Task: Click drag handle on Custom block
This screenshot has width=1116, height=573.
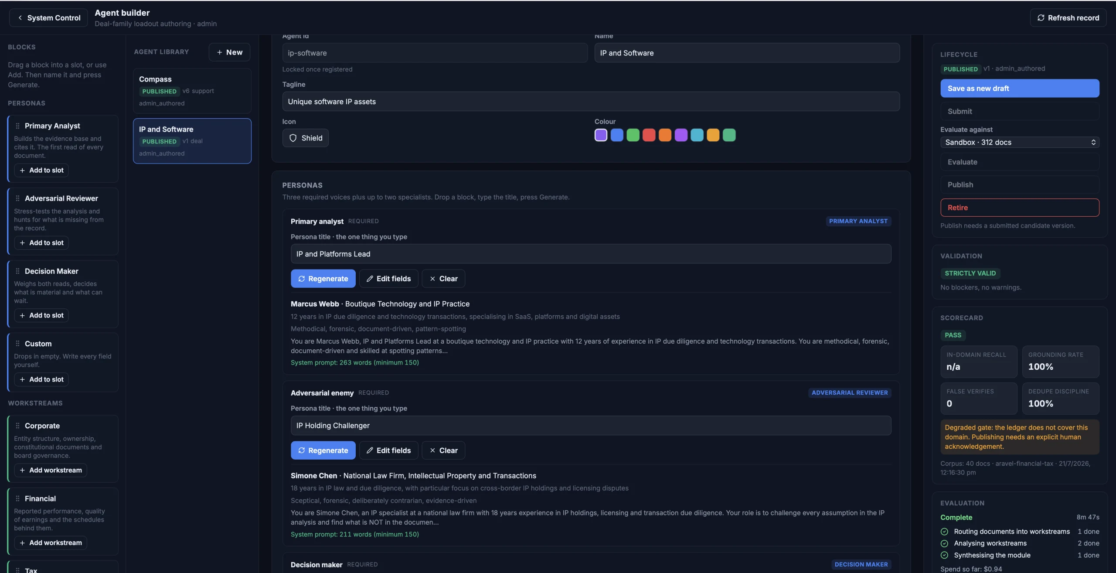Action: pyautogui.click(x=18, y=344)
